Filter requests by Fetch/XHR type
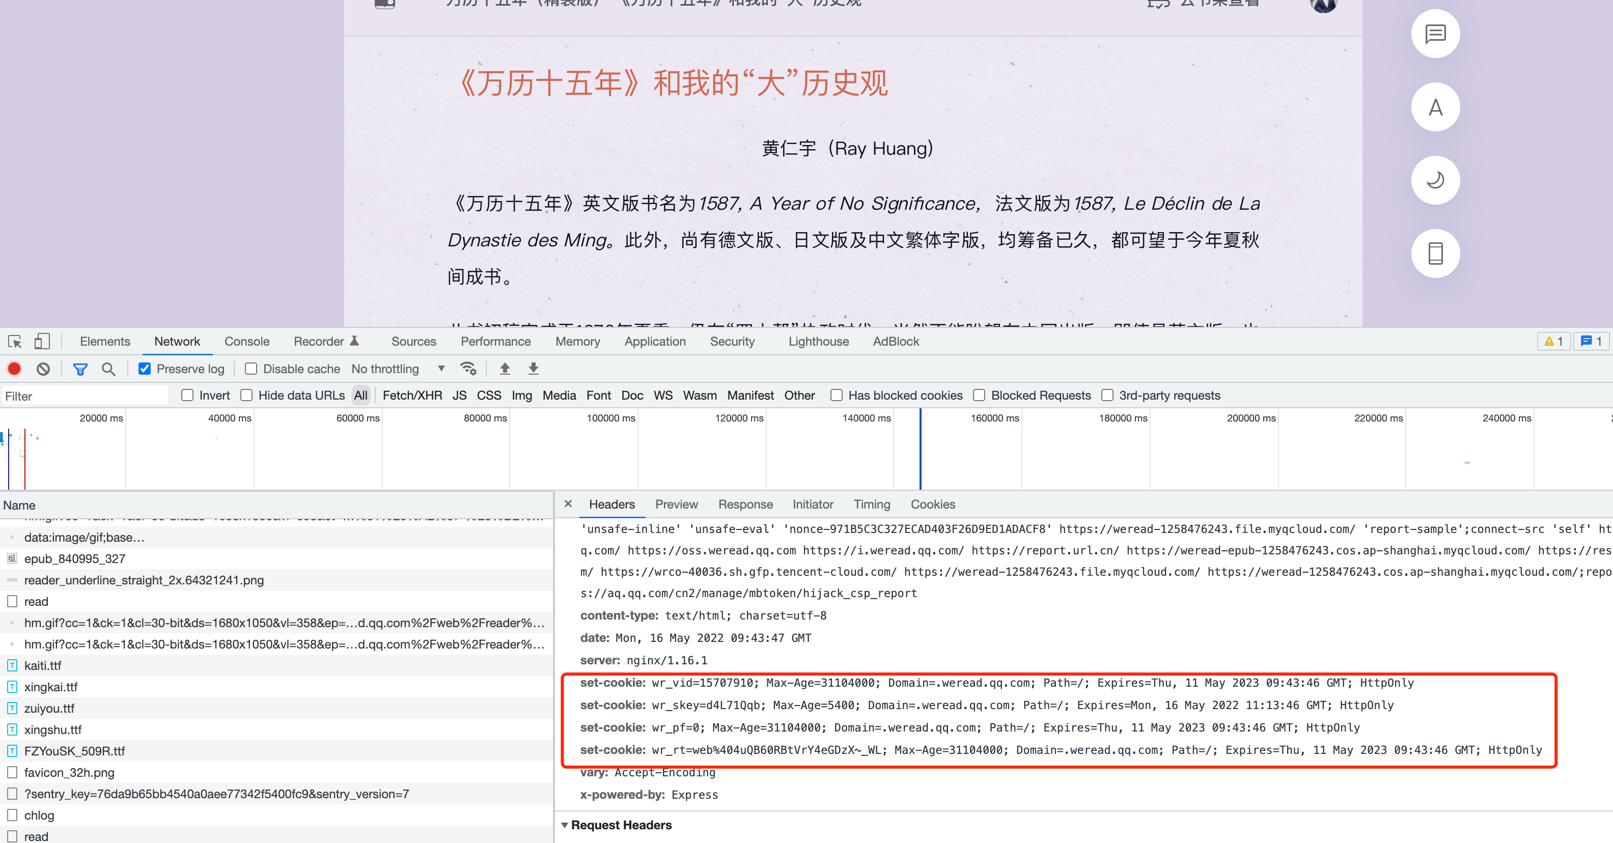 [412, 395]
